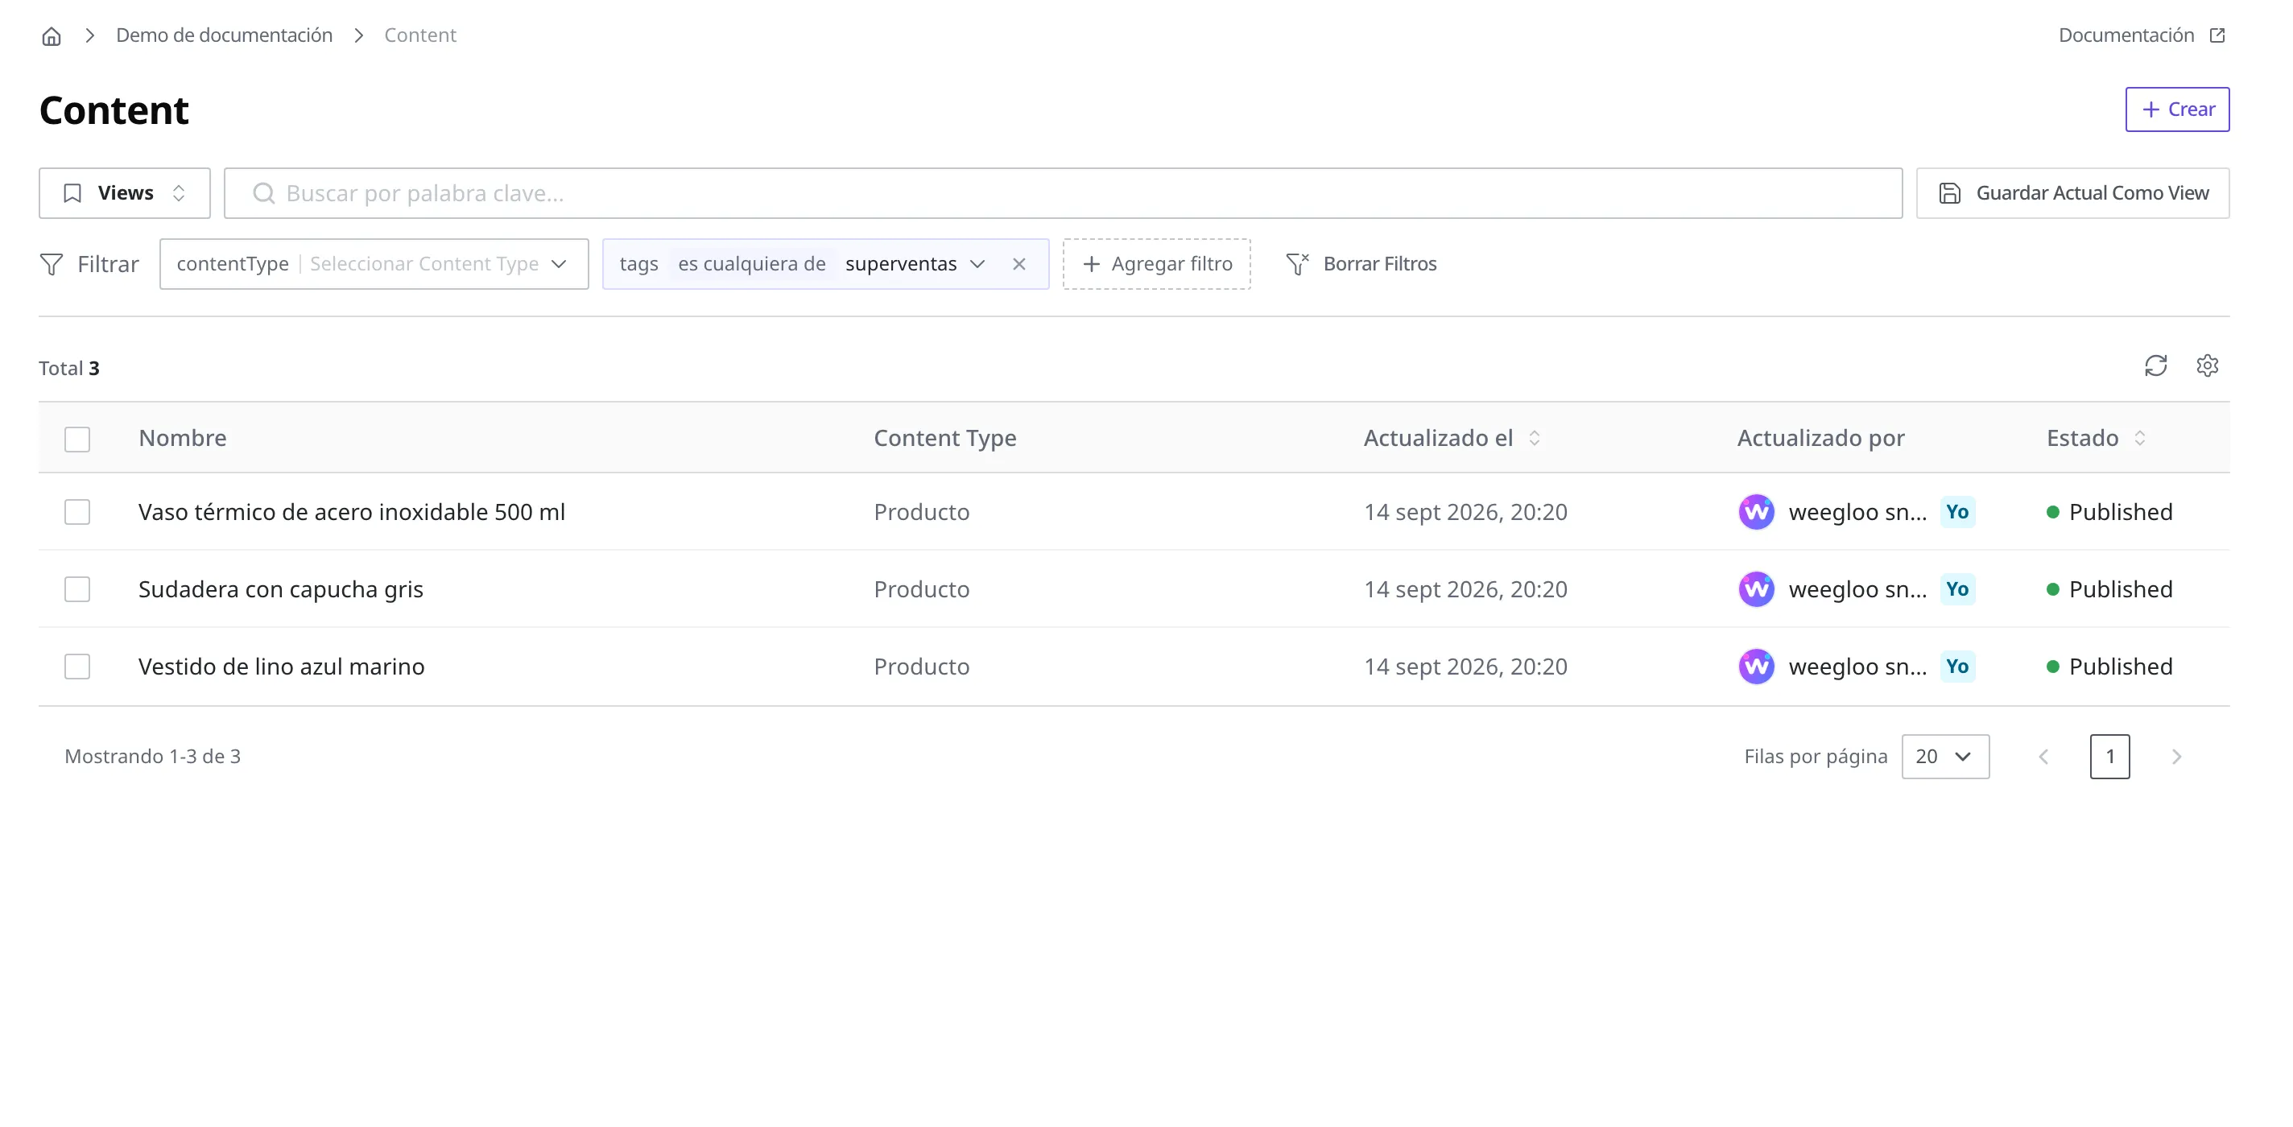The height and width of the screenshot is (1127, 2293).
Task: Go to next page arrow
Action: tap(2176, 757)
